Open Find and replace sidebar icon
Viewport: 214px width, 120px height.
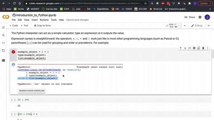[3, 35]
